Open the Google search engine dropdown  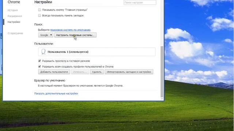pyautogui.click(x=46, y=35)
